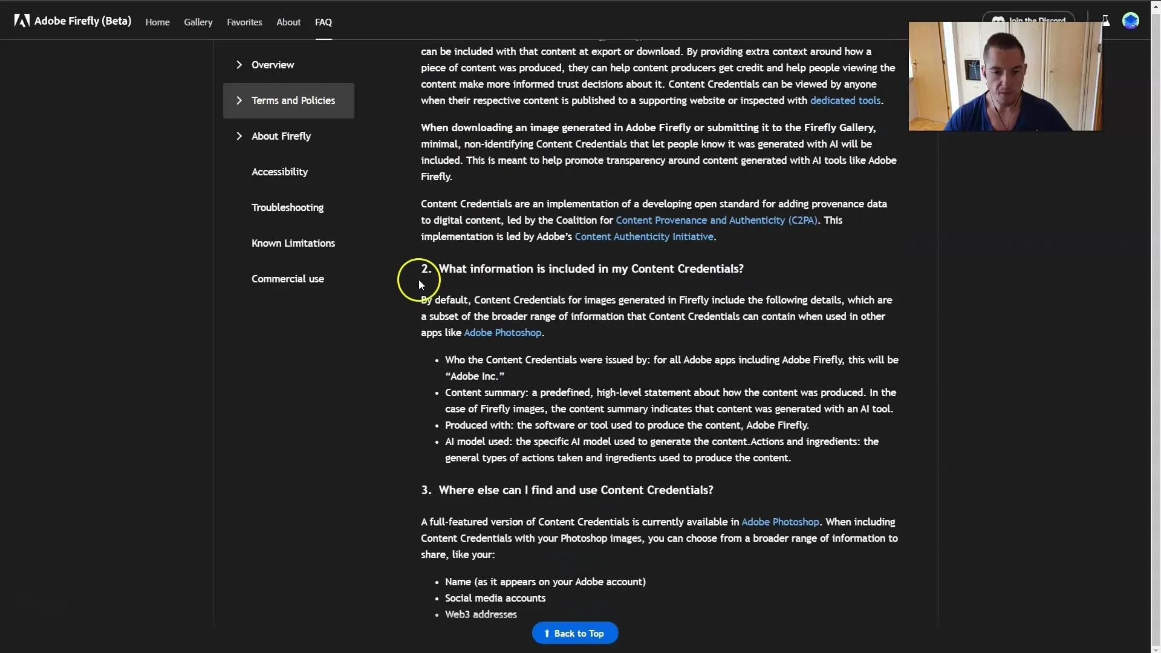Click Adobe Firefly (Beta) title
Screen dimensions: 1161x653
pyautogui.click(x=83, y=21)
